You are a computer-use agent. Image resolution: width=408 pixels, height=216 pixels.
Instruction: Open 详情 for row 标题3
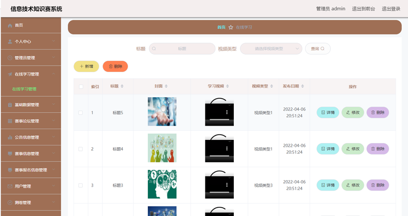point(328,185)
